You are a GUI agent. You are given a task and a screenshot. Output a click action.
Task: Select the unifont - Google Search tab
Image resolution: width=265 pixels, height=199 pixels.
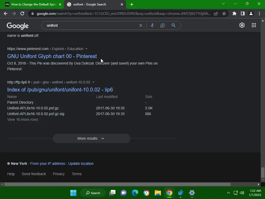pyautogui.click(x=95, y=4)
